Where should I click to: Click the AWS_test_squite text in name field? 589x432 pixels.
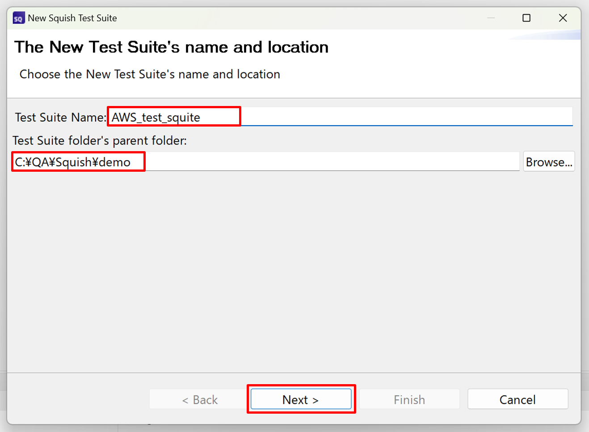(156, 117)
